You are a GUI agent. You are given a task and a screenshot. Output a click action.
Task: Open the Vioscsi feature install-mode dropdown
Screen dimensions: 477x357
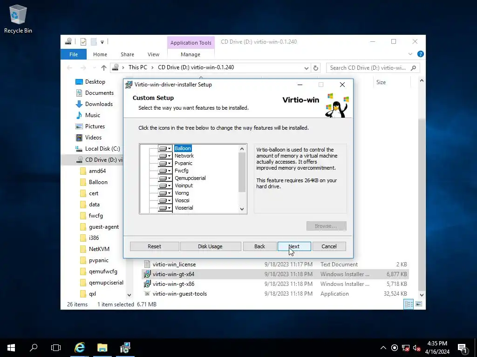pos(165,200)
